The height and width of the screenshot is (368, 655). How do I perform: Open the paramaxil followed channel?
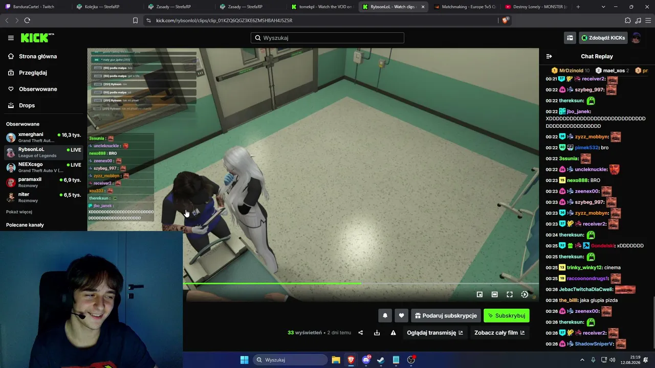[x=43, y=182]
